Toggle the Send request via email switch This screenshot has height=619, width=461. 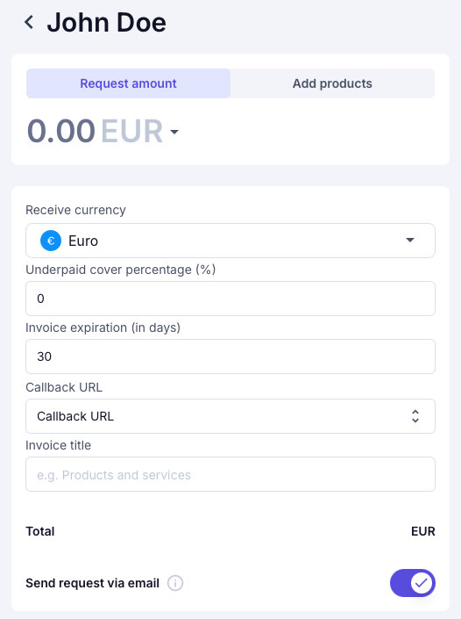click(x=413, y=583)
